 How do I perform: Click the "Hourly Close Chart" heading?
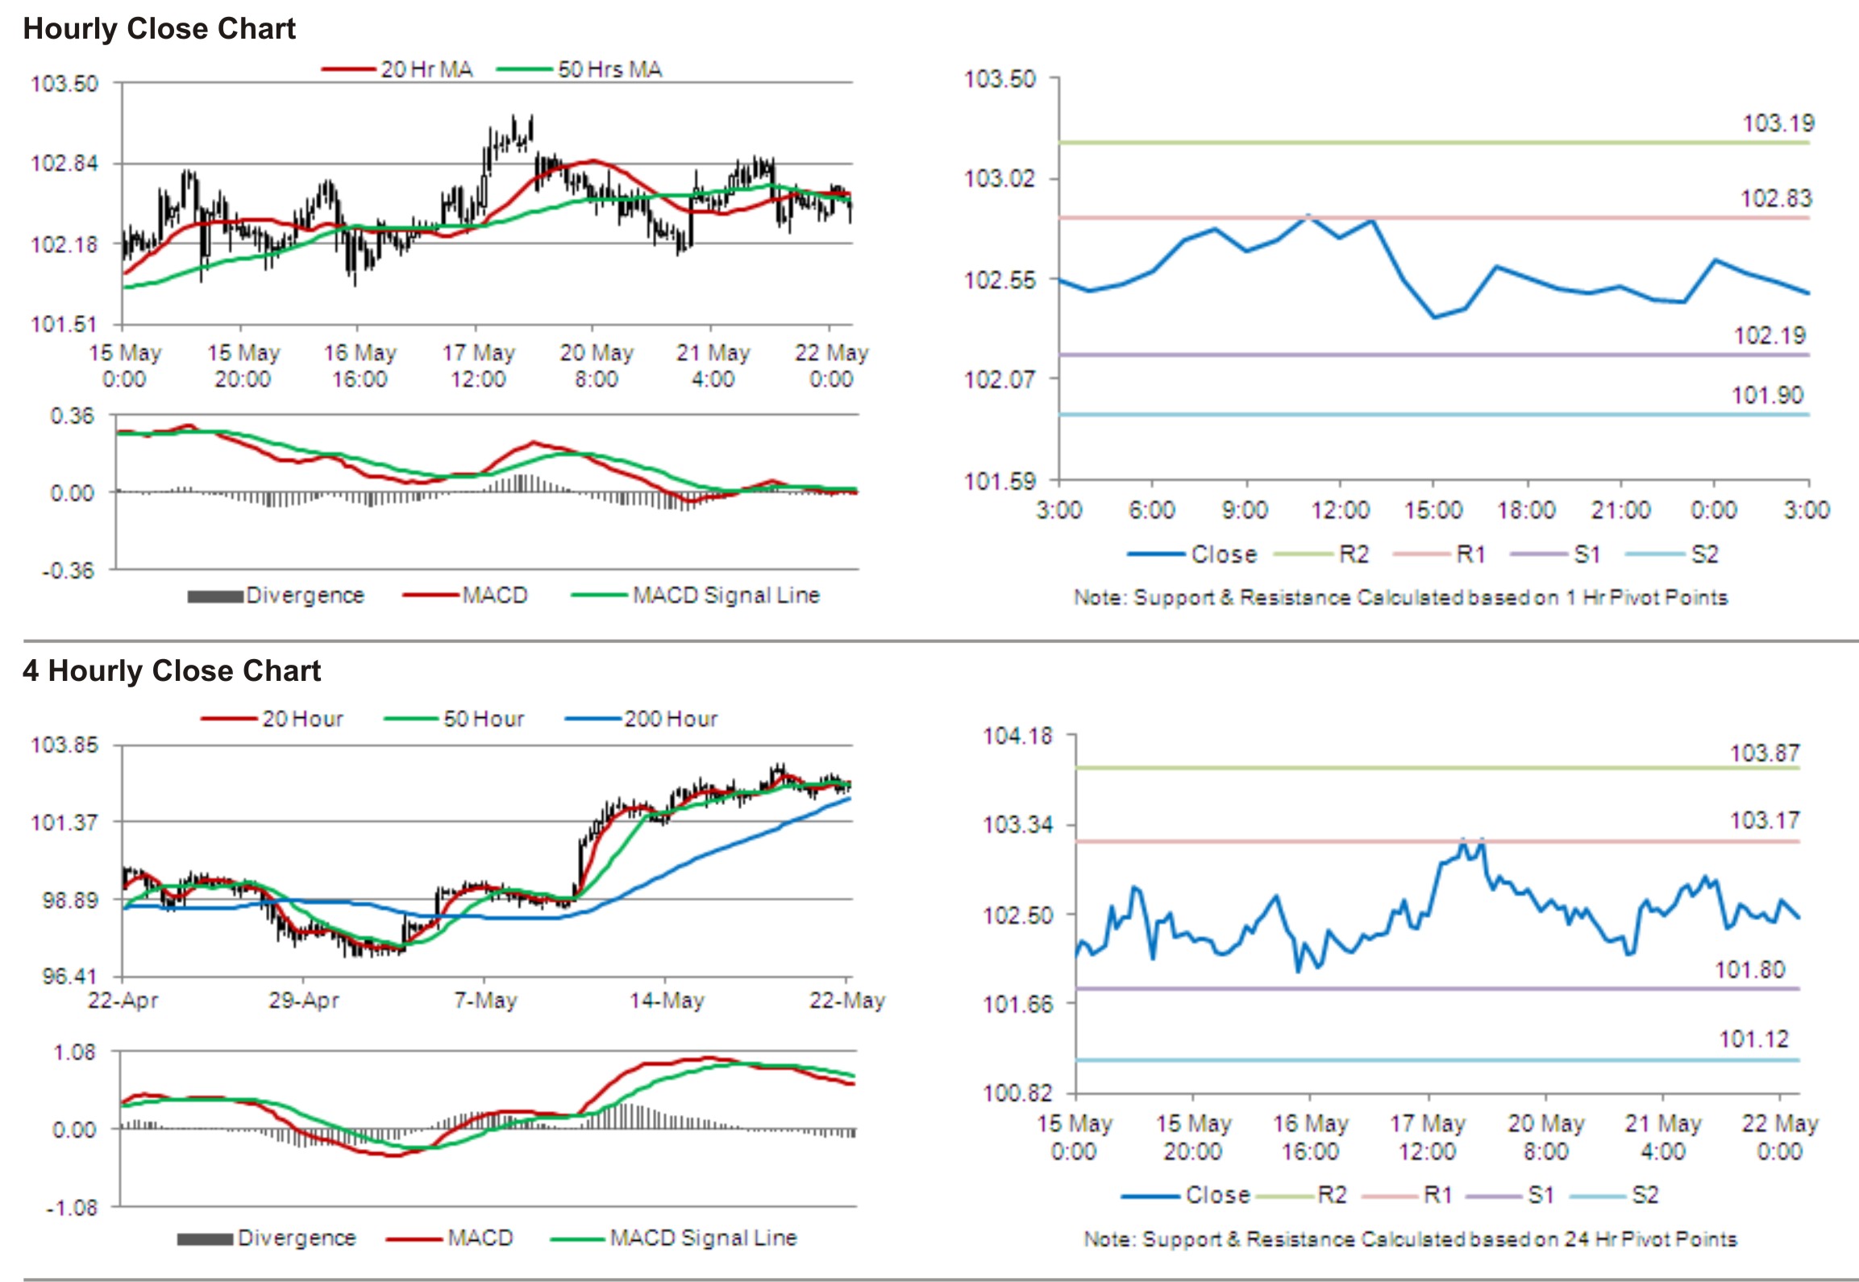pyautogui.click(x=159, y=29)
